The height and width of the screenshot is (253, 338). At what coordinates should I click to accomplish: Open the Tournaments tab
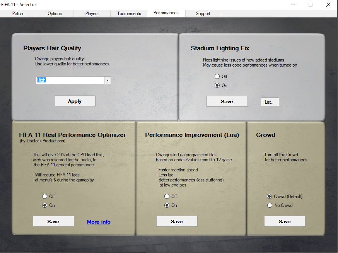129,13
